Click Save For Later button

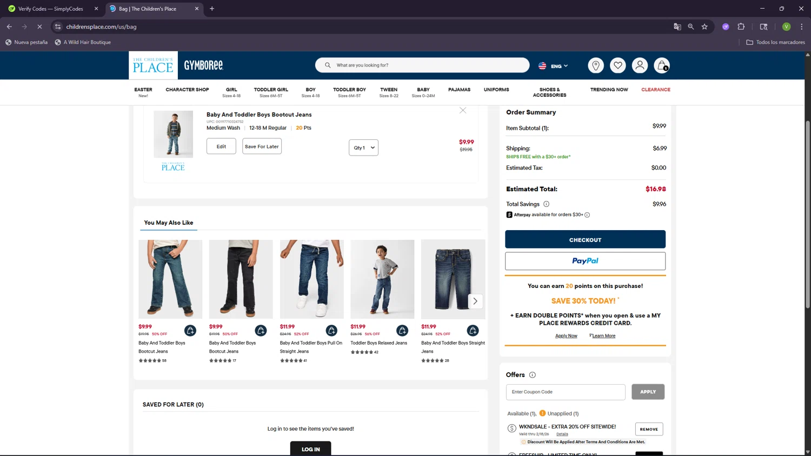(262, 146)
